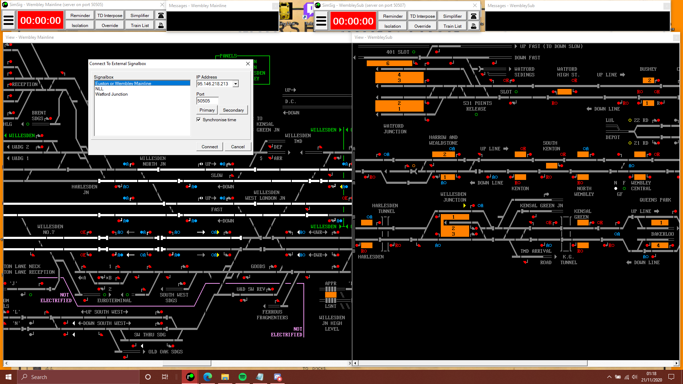Click WembleySub horizontal scrollbar thumb

[472, 363]
